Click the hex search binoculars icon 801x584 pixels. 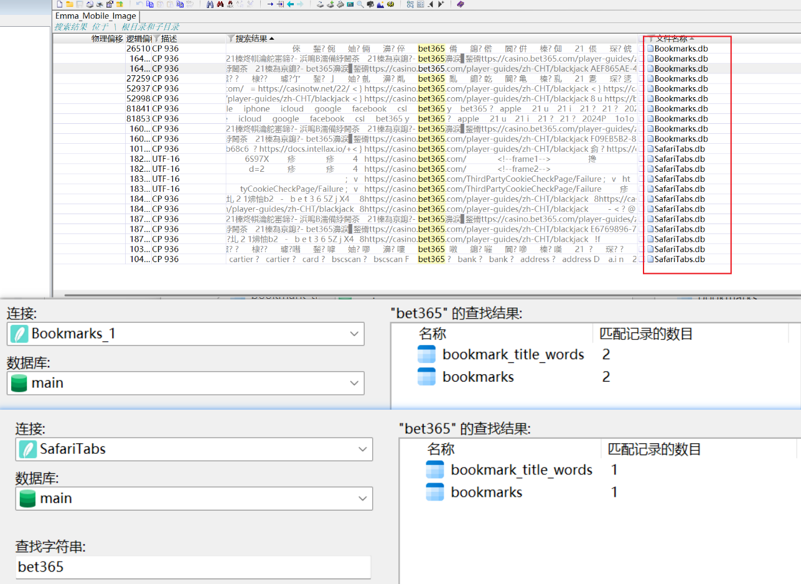click(x=230, y=5)
